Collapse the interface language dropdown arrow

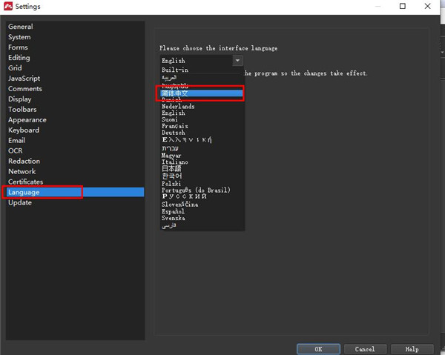point(237,61)
